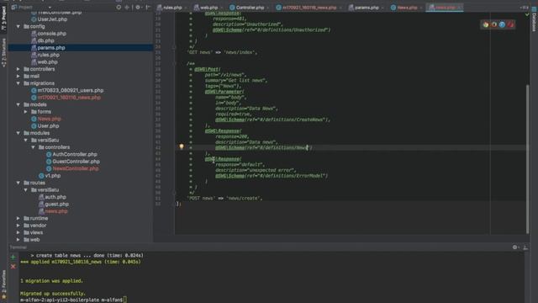The image size is (538, 303).
Task: Open in Safari browser icon
Action: [503, 24]
